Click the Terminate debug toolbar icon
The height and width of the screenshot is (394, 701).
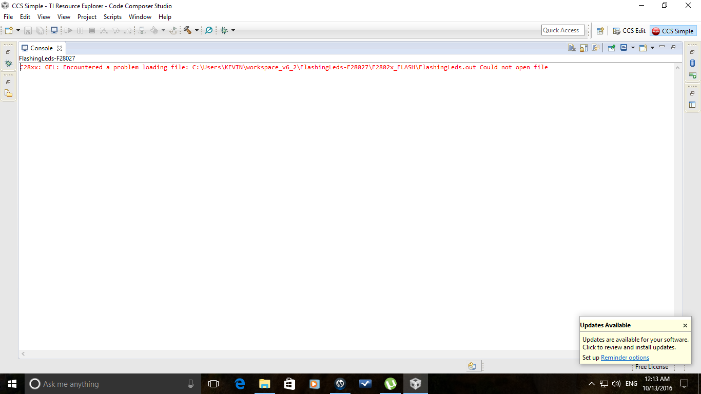[92, 30]
